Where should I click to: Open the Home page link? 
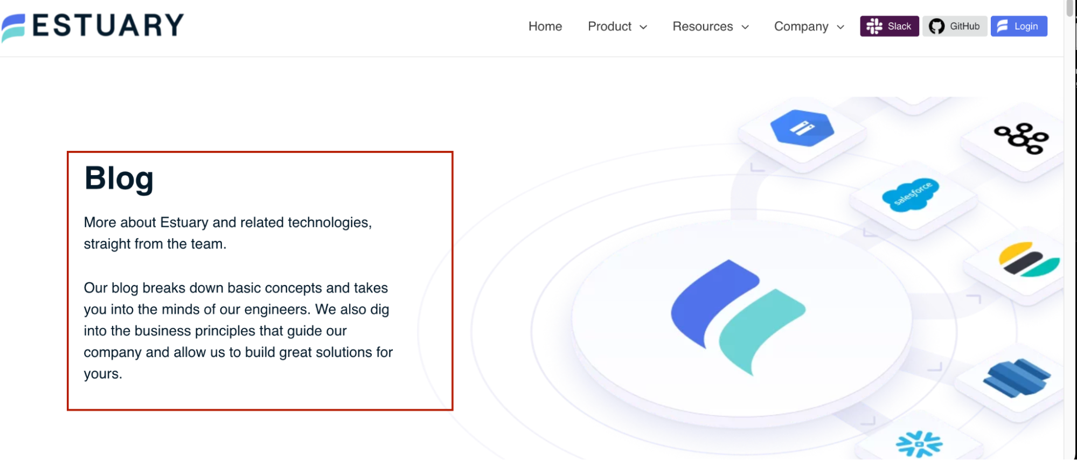click(545, 26)
